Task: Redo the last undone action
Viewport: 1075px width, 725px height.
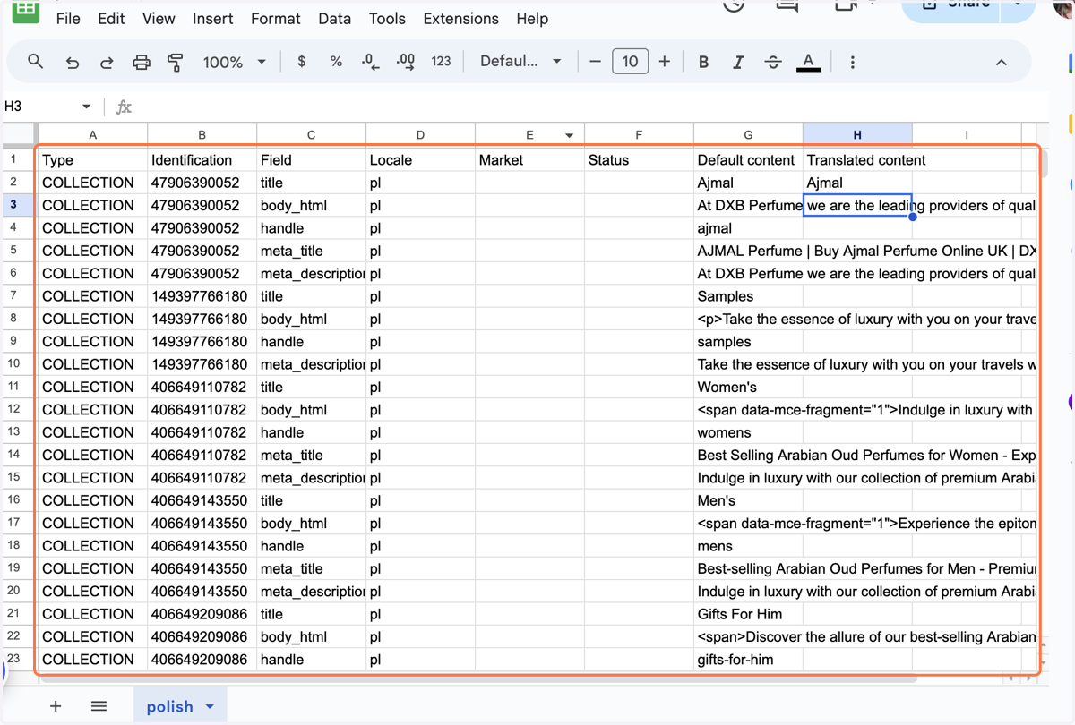Action: [107, 62]
